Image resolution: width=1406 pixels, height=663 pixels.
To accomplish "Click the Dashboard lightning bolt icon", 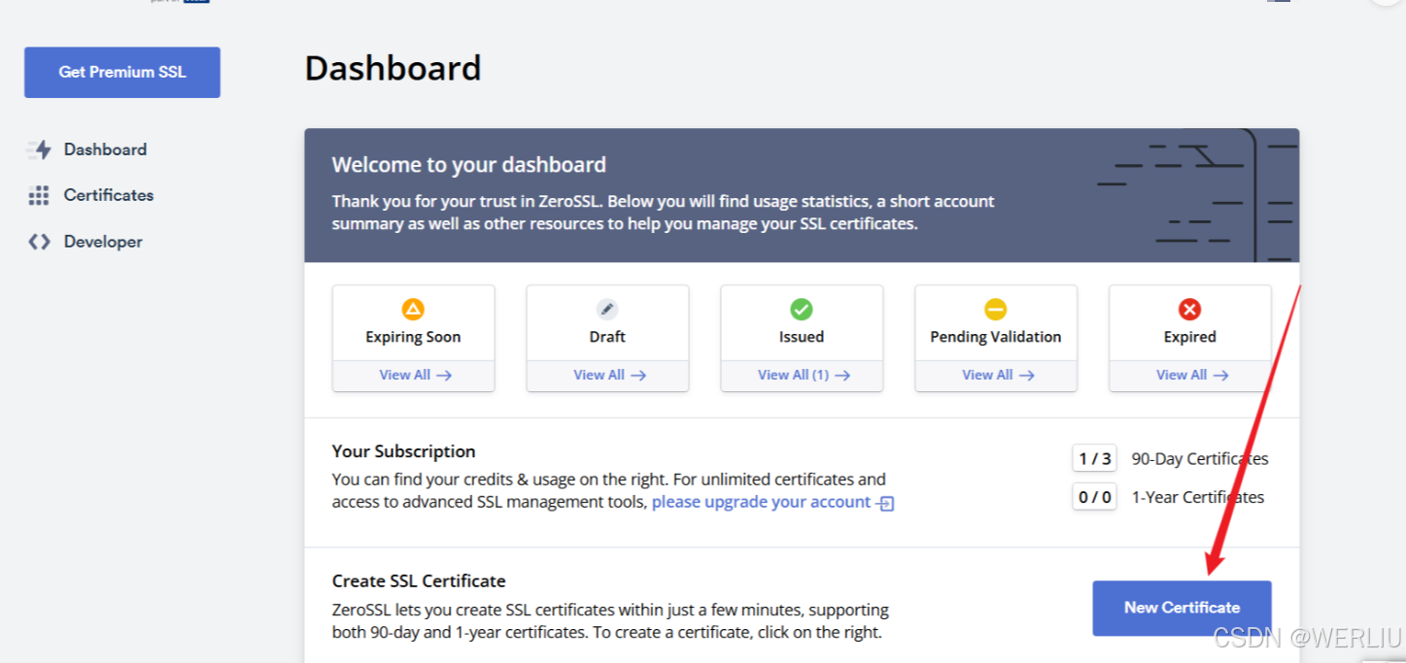I will 39,149.
